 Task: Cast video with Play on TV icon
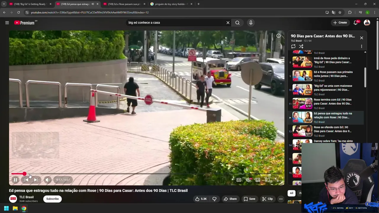[267, 180]
